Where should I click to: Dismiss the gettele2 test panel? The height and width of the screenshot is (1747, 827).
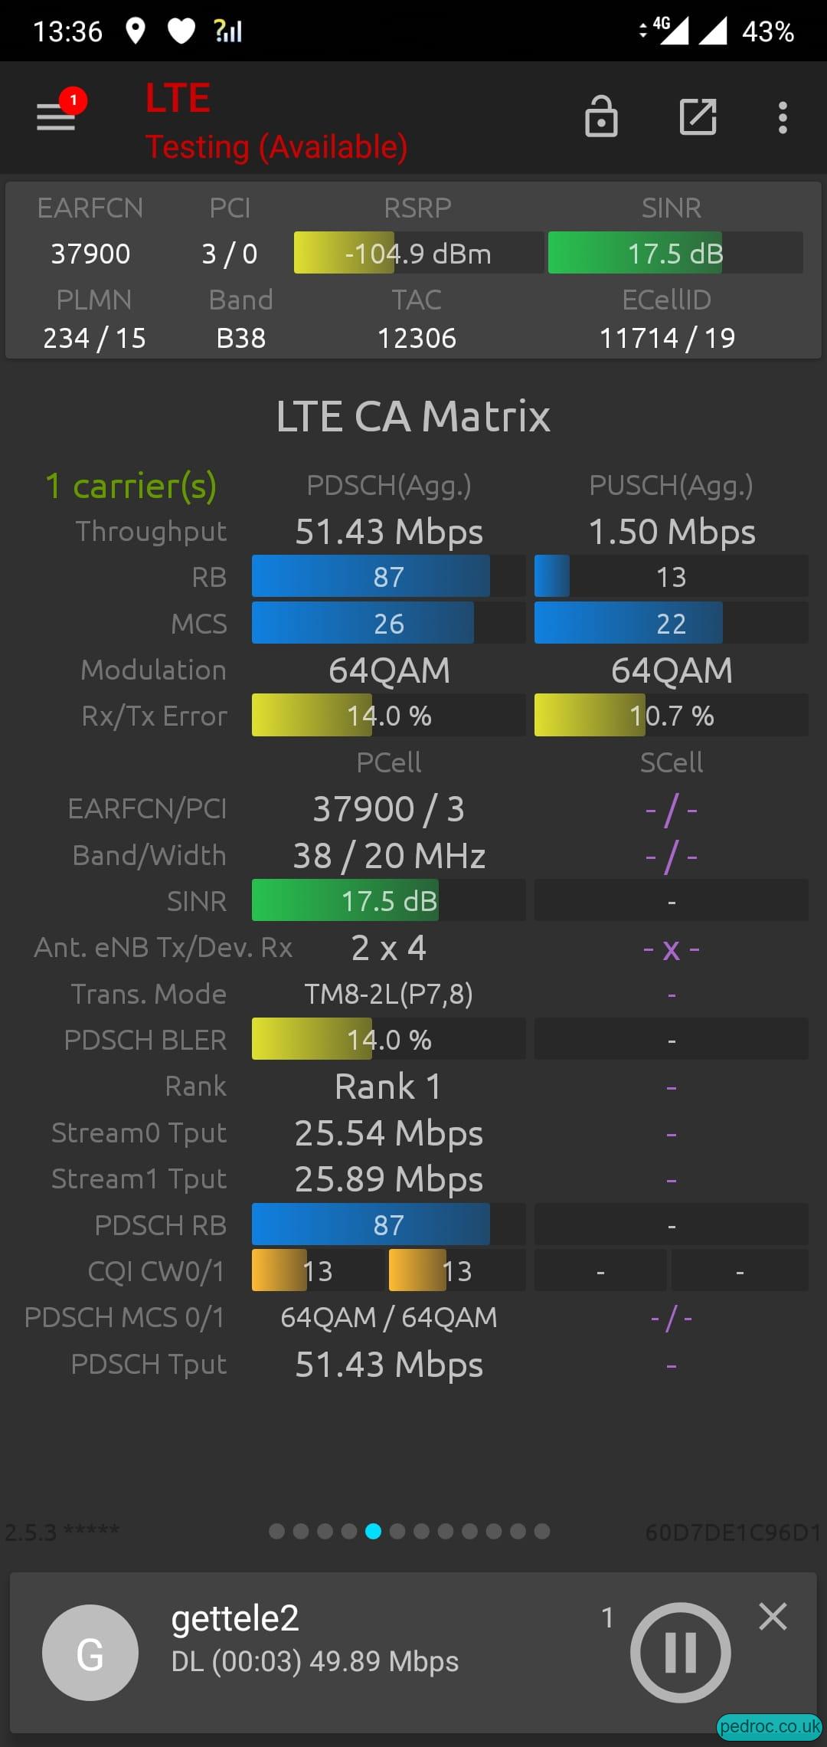click(773, 1617)
